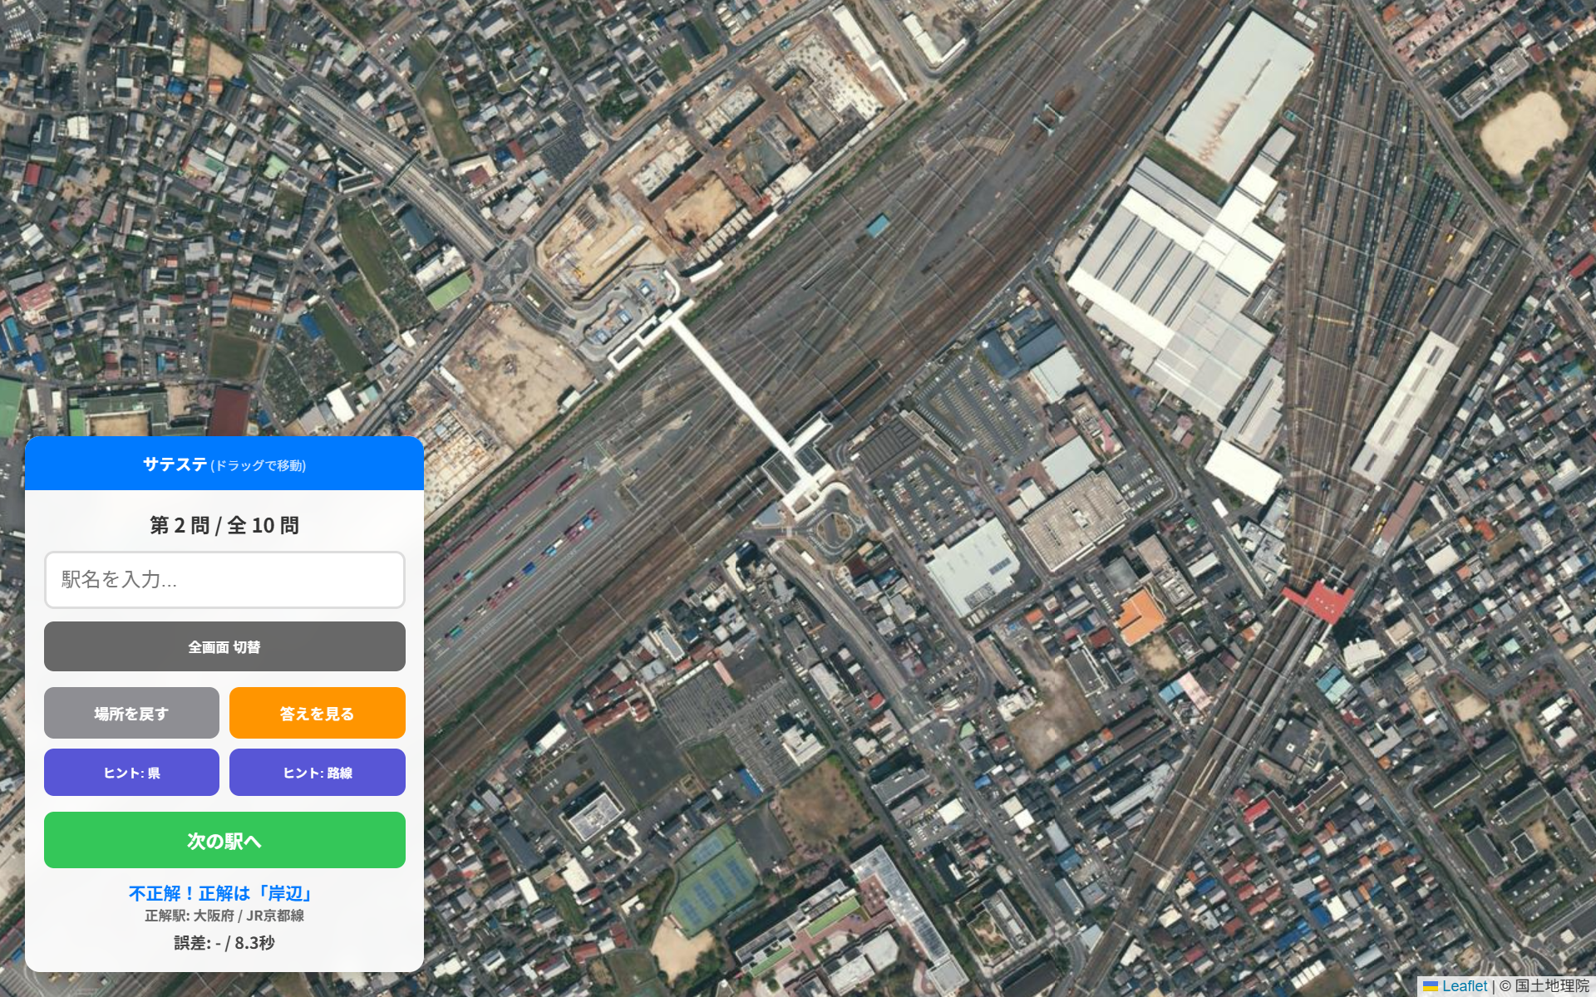Show the railway line hint ヒント: 路線

point(318,773)
